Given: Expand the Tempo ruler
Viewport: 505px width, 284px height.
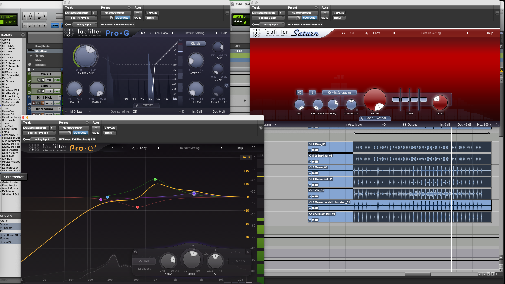Looking at the screenshot, I should click(x=31, y=55).
